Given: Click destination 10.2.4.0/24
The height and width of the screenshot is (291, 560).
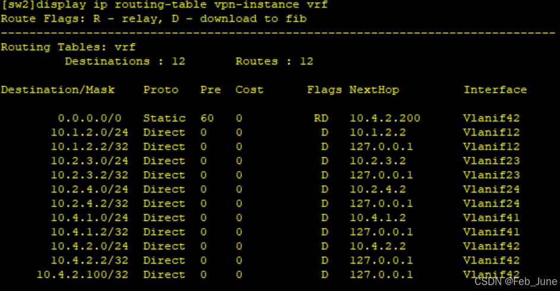Looking at the screenshot, I should [90, 189].
